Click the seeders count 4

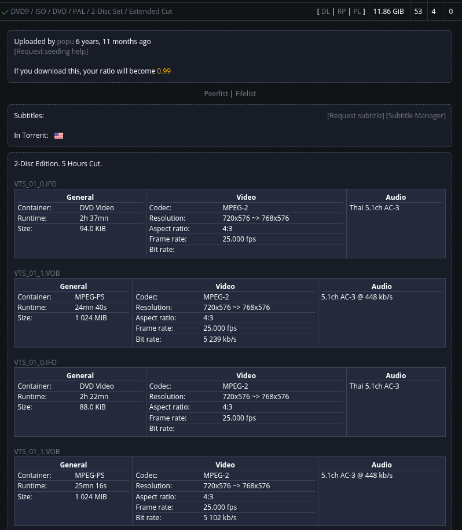(x=434, y=12)
